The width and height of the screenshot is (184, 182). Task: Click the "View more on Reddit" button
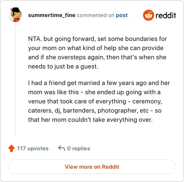coord(92,167)
